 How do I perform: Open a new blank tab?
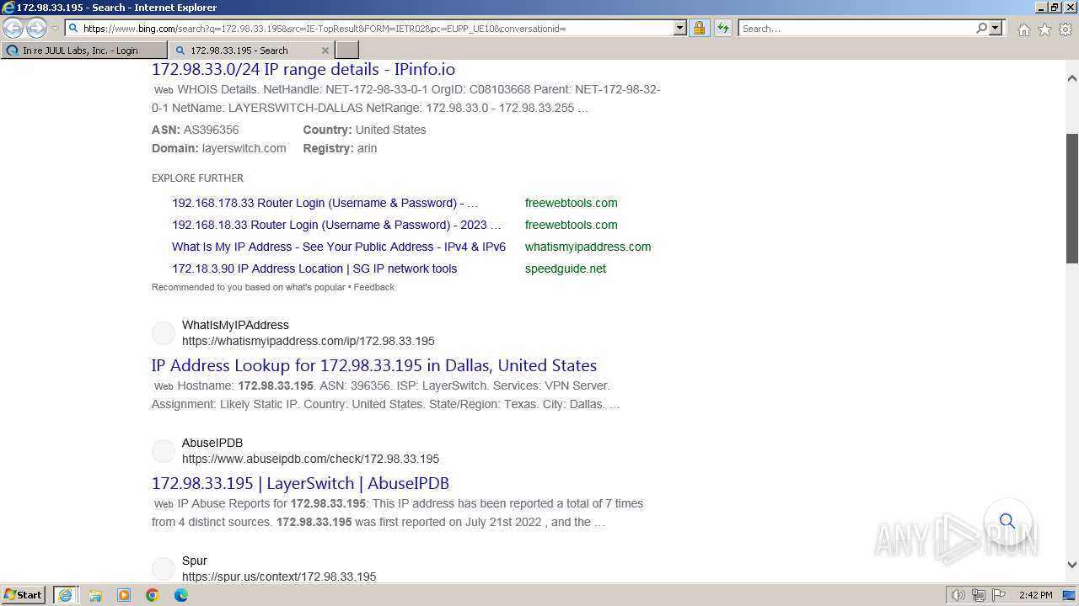pos(347,50)
